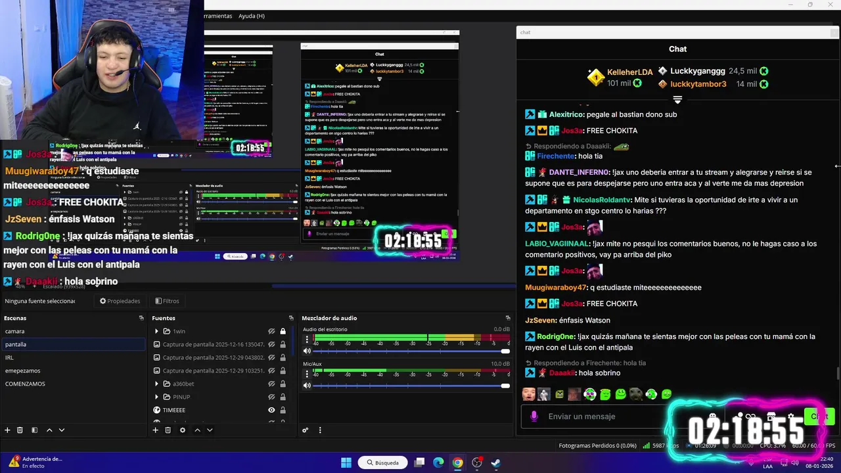Viewport: 841px width, 473px height.
Task: Adjust Audio del escritorio volume slider
Action: (411, 351)
